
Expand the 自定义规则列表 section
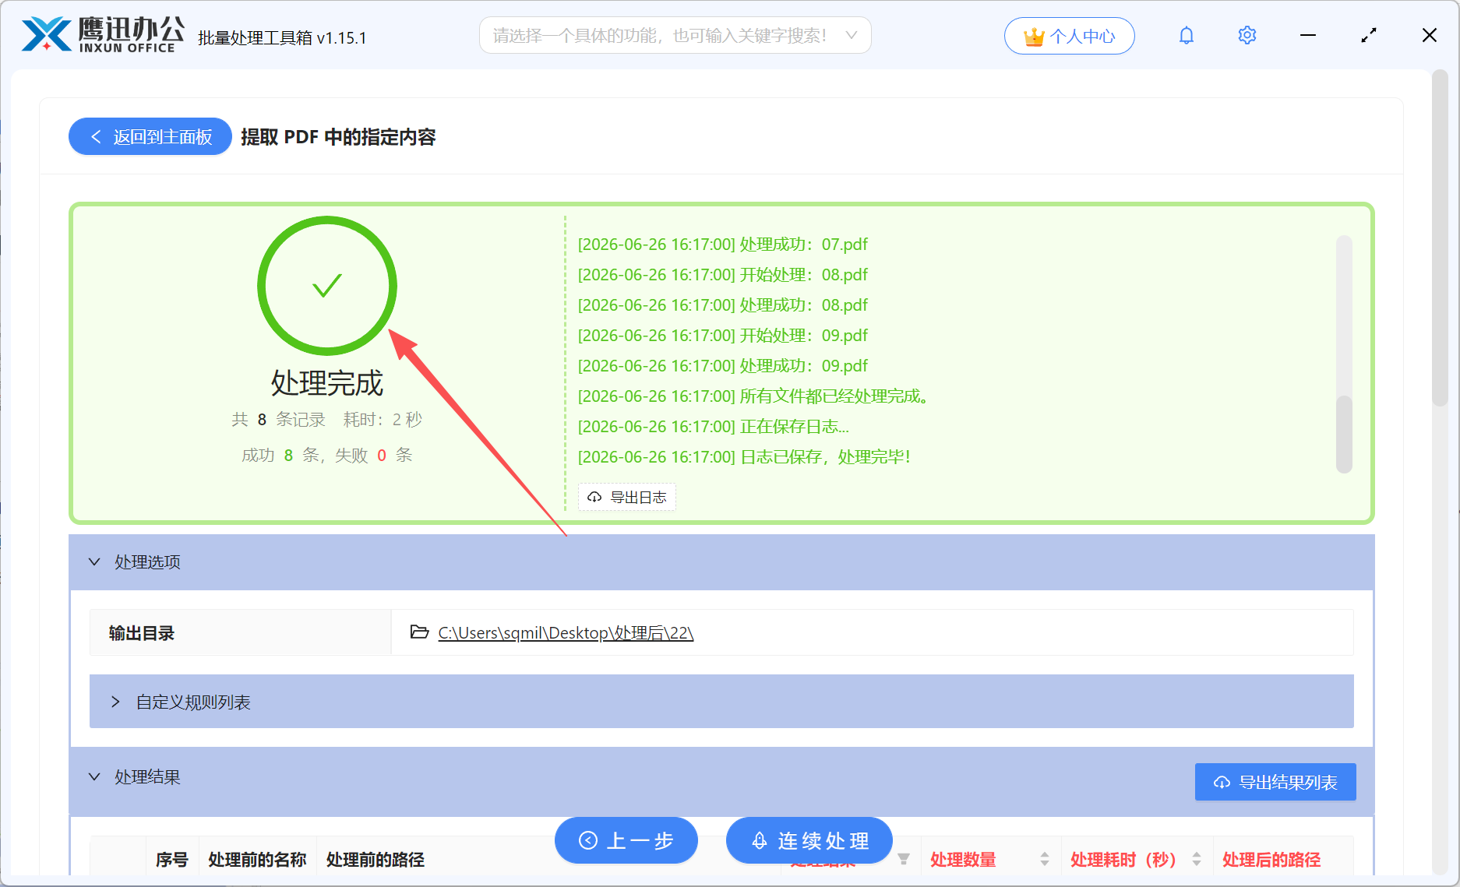(x=115, y=702)
